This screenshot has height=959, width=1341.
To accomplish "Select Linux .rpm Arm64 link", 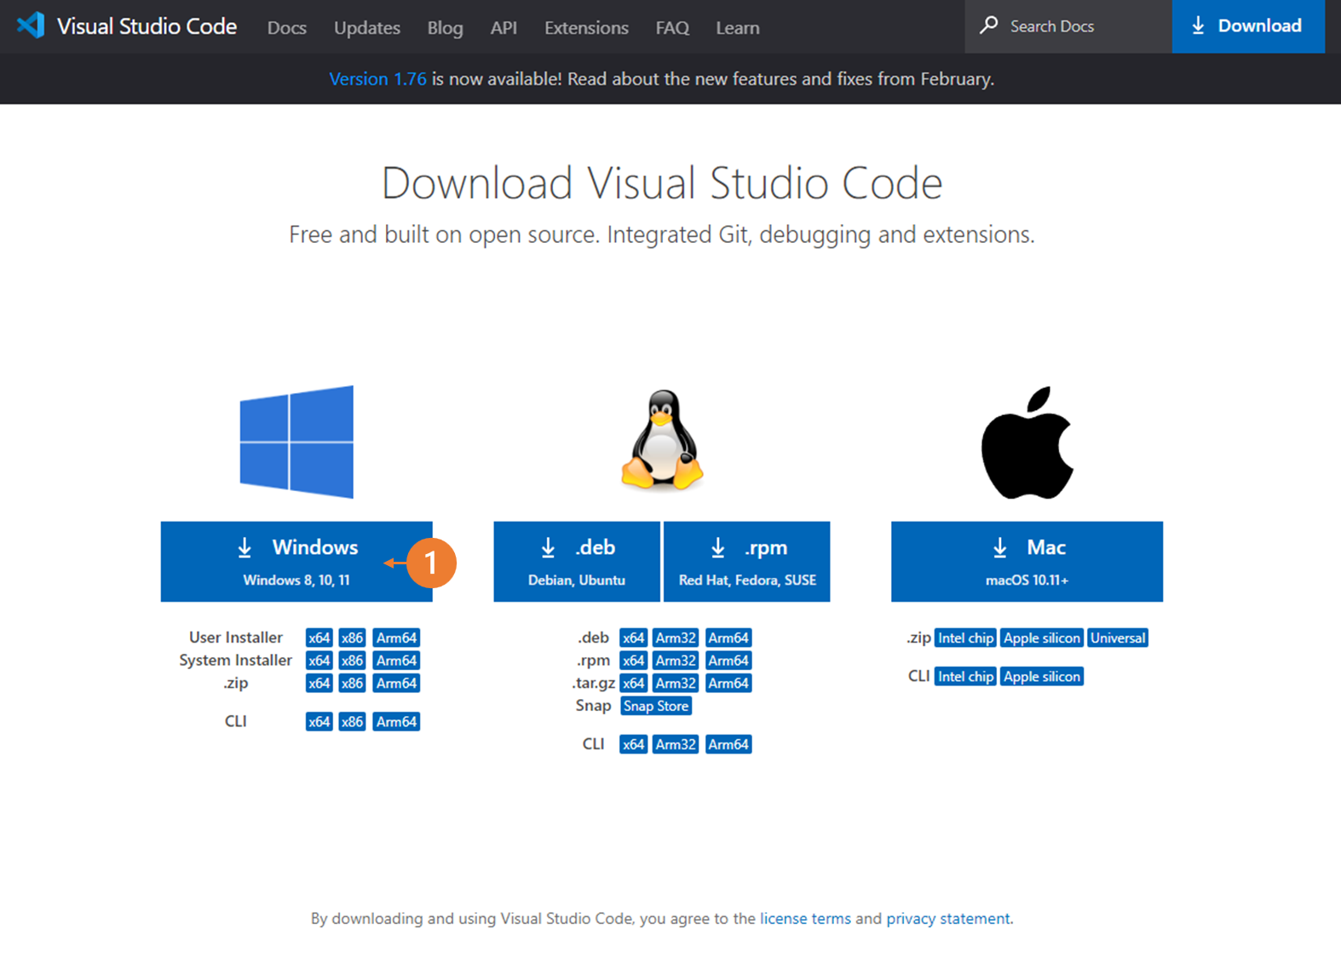I will coord(728,661).
